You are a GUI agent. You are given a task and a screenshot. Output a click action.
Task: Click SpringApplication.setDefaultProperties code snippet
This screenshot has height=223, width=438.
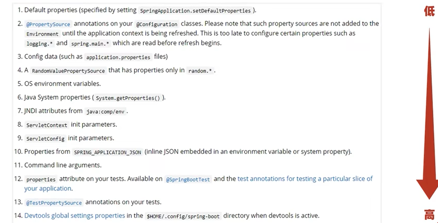point(195,11)
